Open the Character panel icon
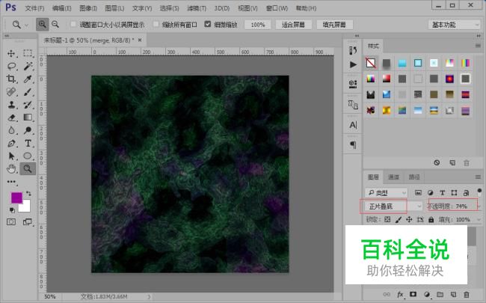 click(x=353, y=125)
